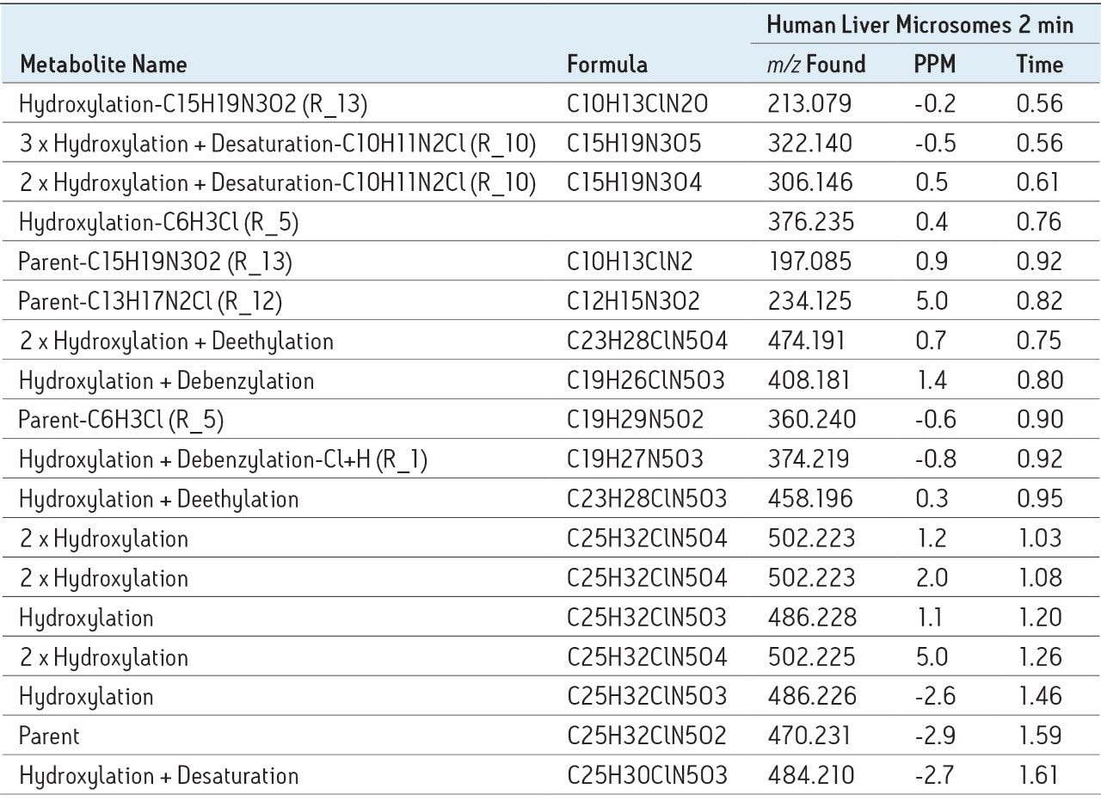This screenshot has height=801, width=1101.
Task: Select m/z value '484.210'
Action: [810, 776]
